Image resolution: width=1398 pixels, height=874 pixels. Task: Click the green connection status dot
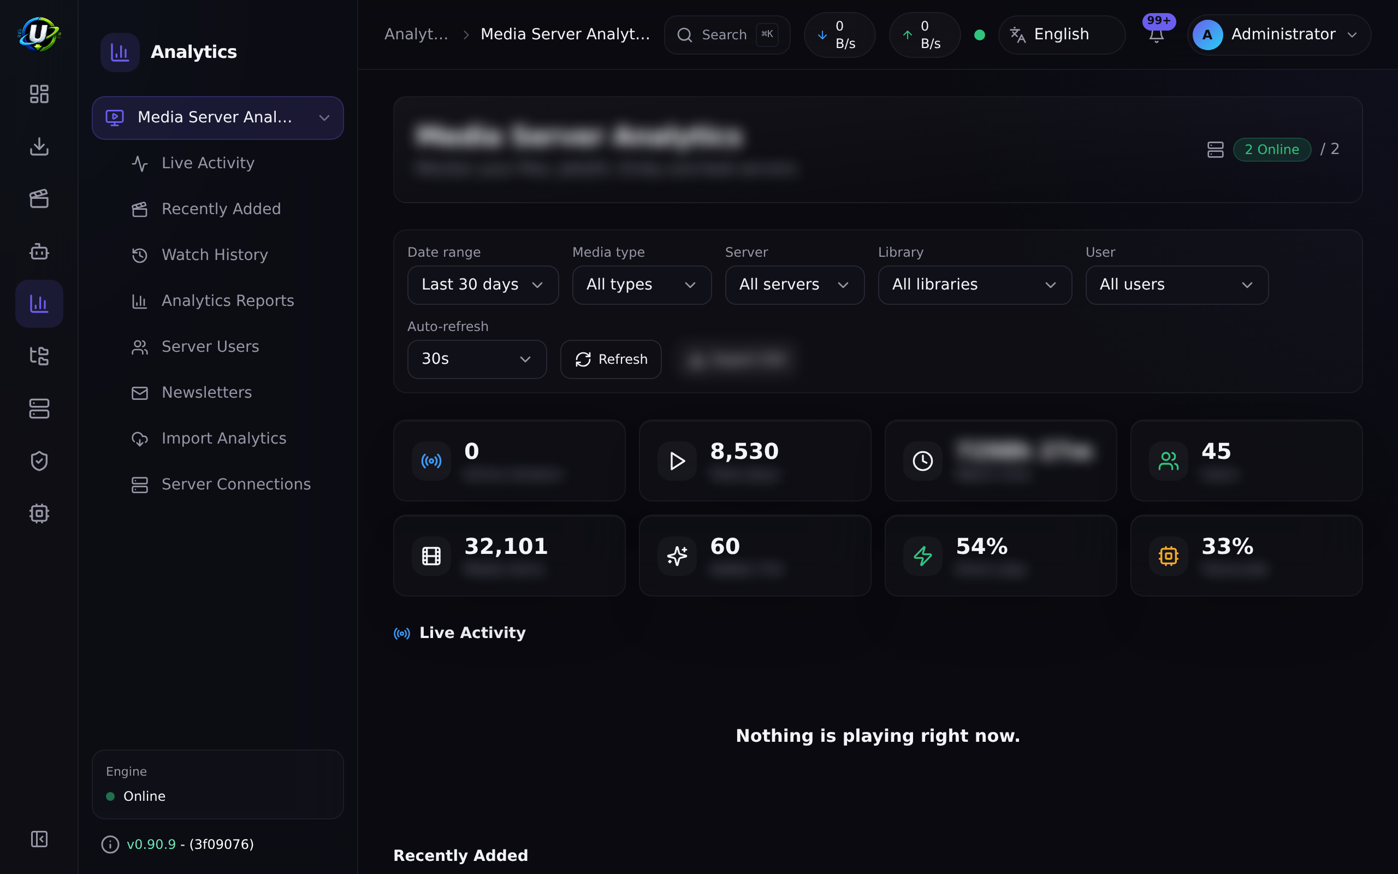979,34
